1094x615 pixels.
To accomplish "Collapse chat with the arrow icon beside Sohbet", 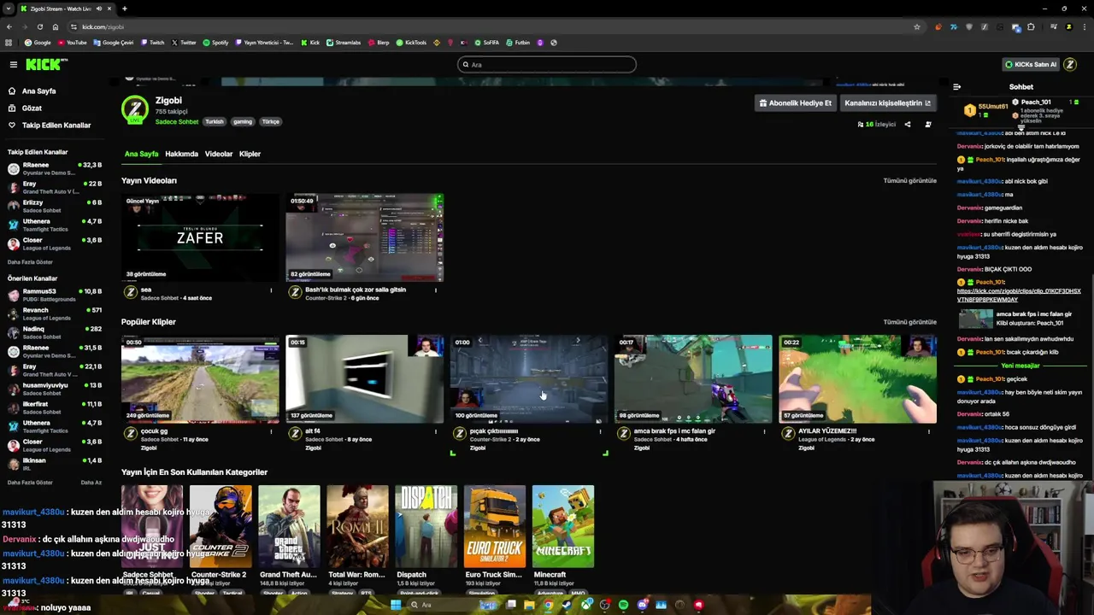I will coord(956,86).
